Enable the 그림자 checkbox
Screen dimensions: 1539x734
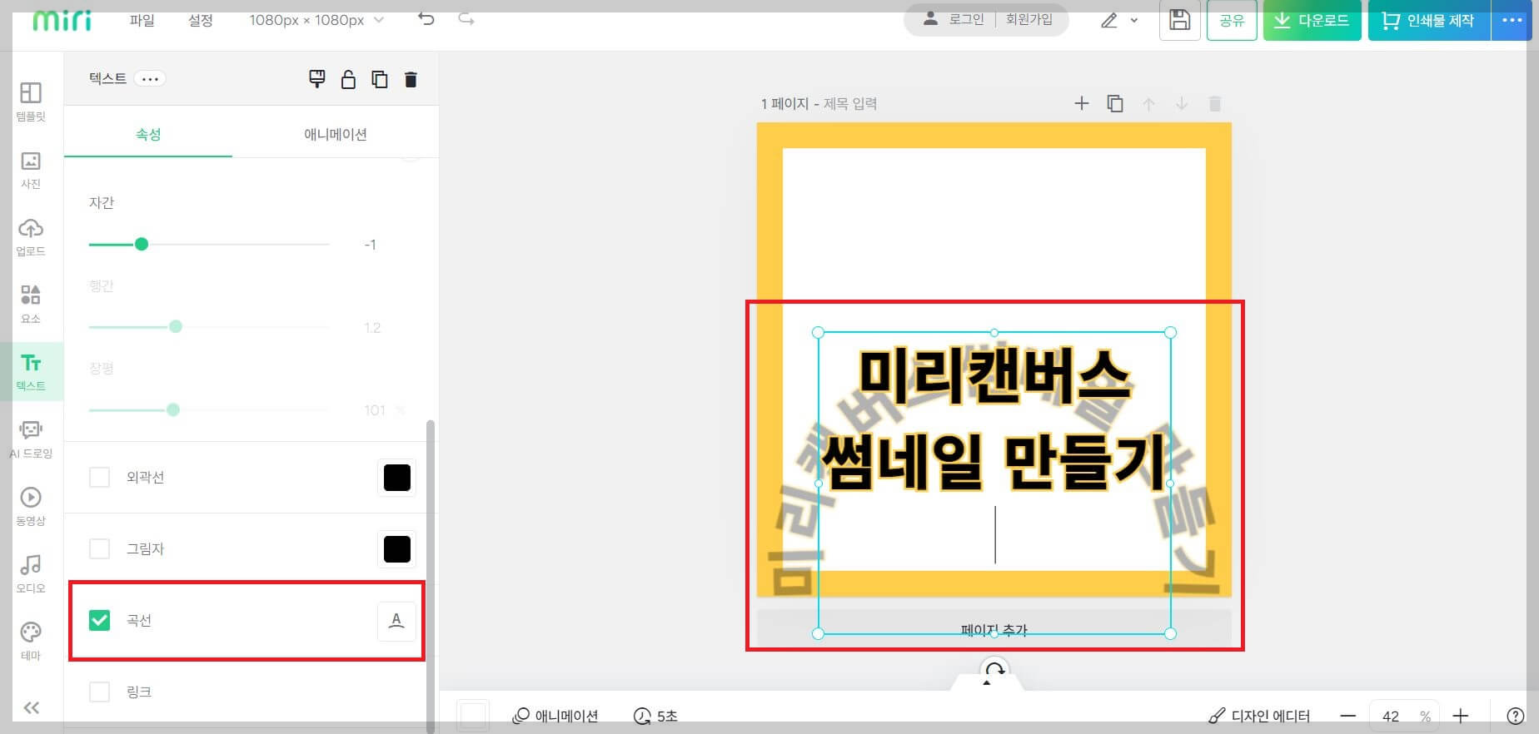pos(99,548)
